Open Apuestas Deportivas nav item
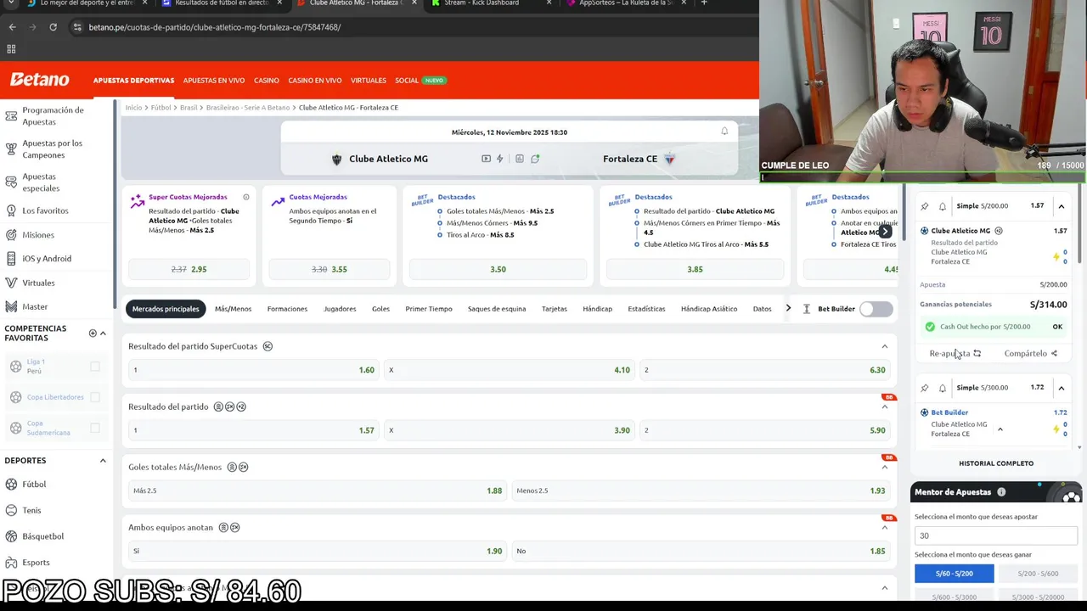Viewport: 1087px width, 611px height. [x=133, y=81]
